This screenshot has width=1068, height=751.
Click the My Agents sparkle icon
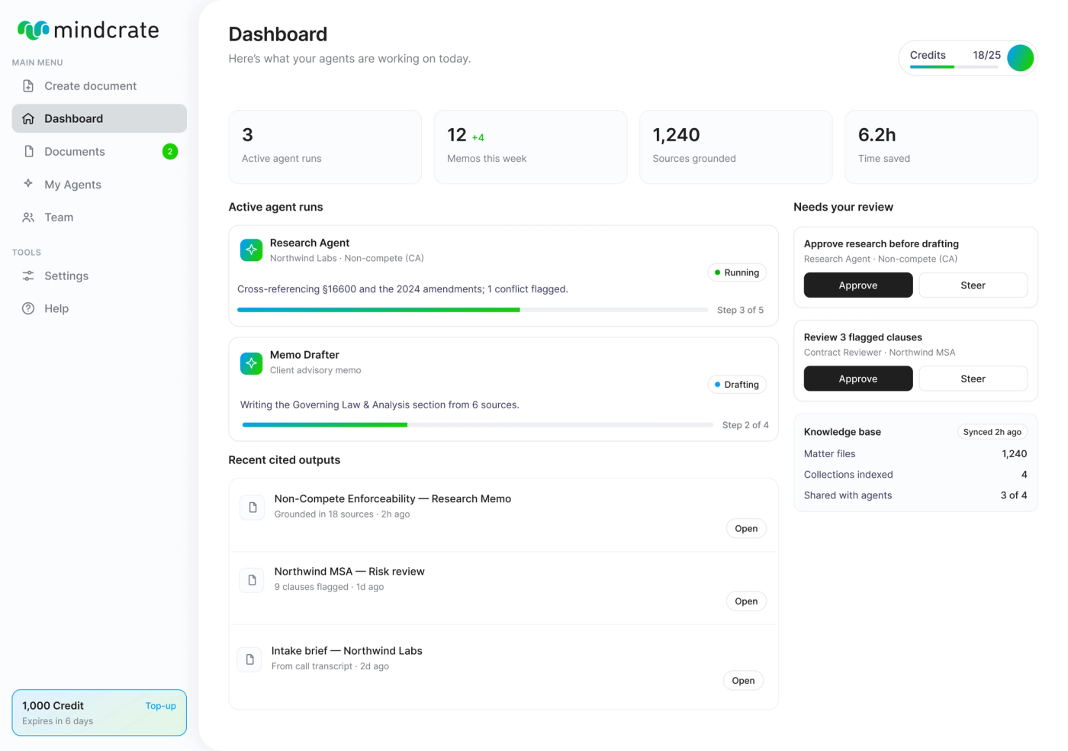(28, 183)
